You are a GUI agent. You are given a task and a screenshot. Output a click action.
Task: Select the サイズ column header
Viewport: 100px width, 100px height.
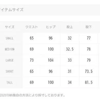pyautogui.click(x=10, y=27)
